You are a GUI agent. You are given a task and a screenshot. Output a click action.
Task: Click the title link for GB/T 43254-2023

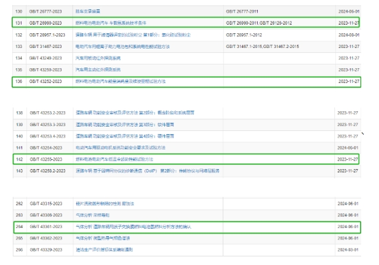point(122,148)
